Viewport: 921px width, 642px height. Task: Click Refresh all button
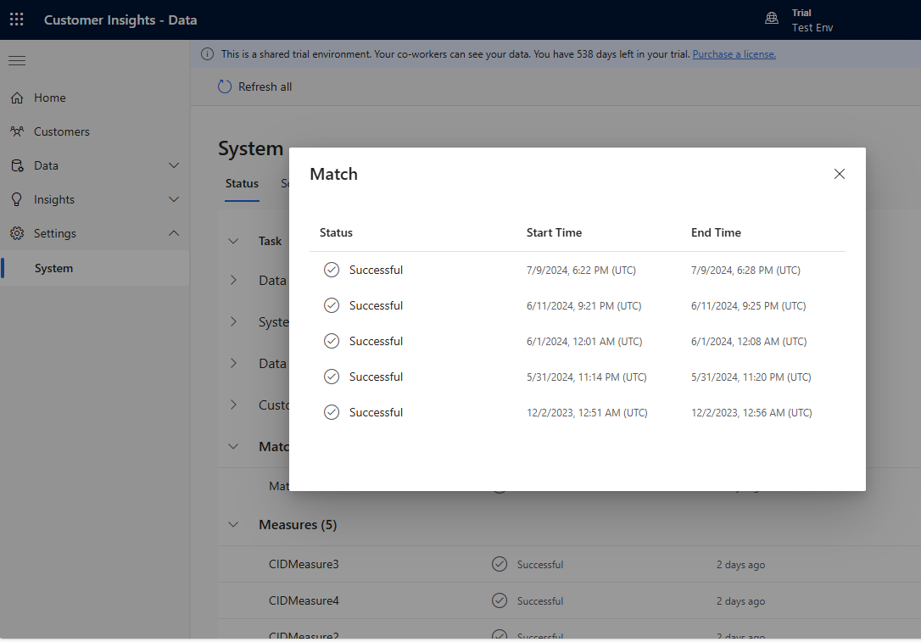255,87
